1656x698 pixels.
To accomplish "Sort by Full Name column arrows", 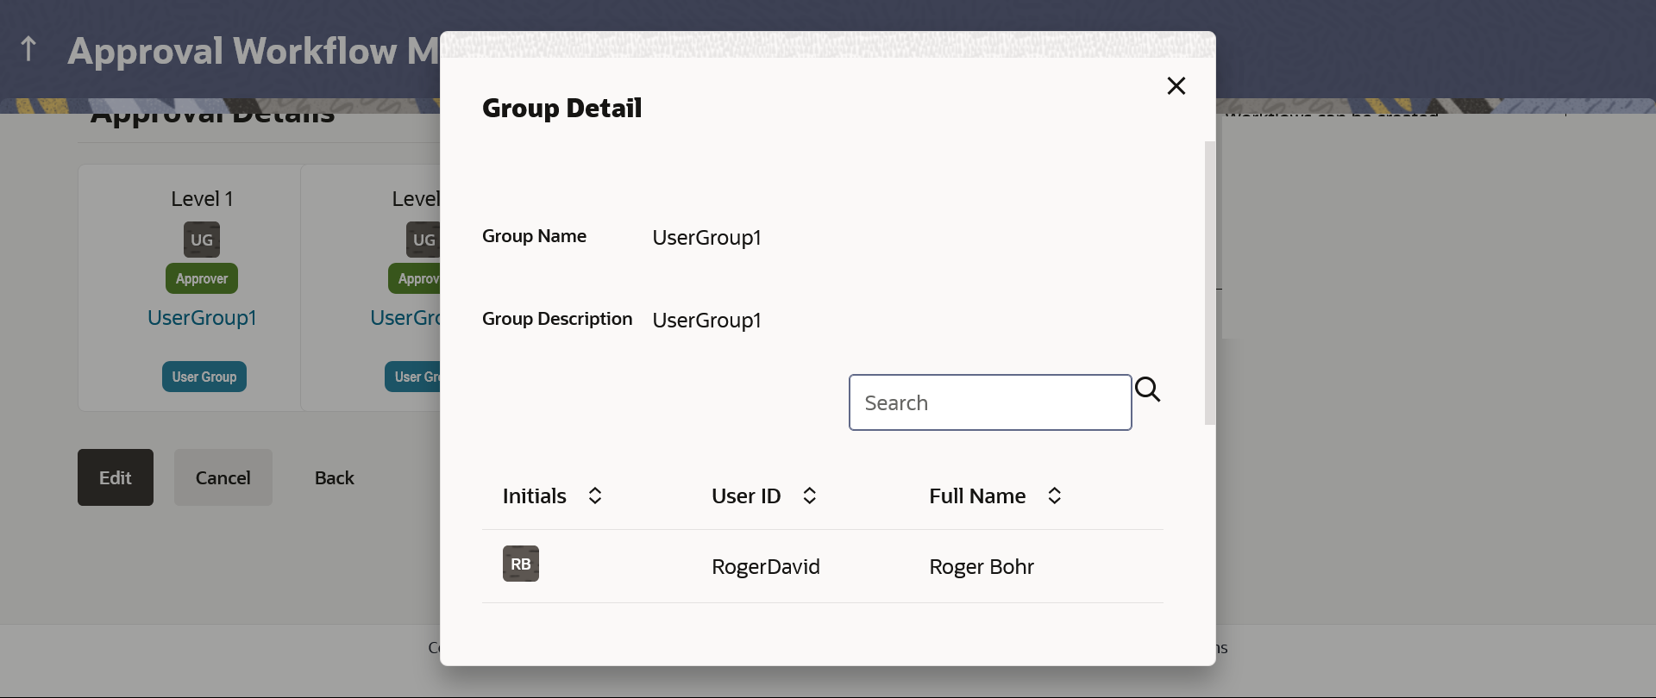I will point(1054,496).
